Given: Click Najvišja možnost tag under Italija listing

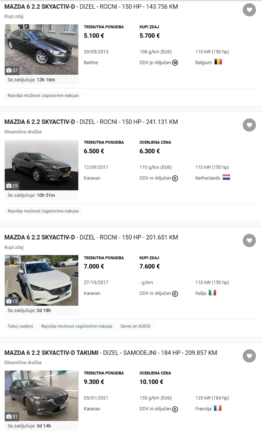Looking at the screenshot, I should 77,326.
